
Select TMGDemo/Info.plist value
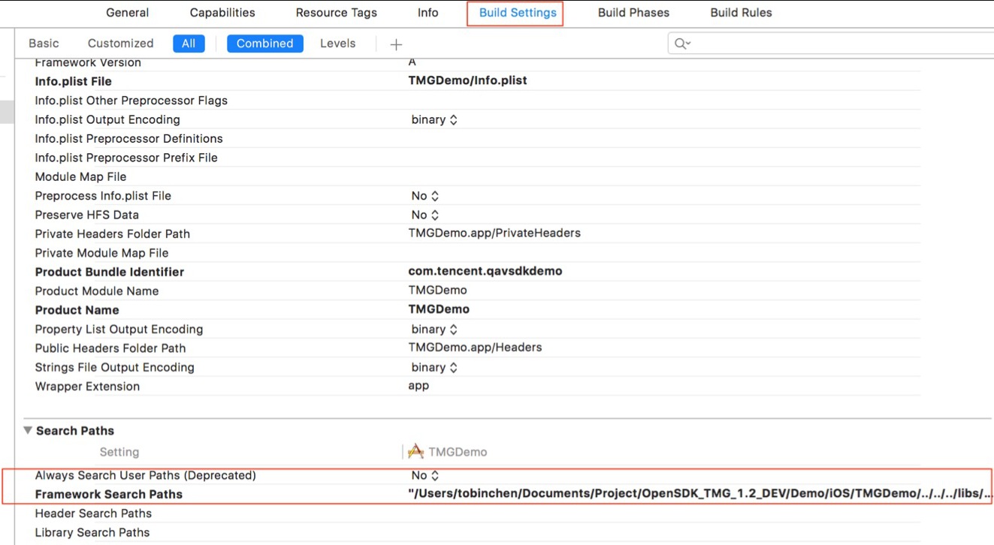pyautogui.click(x=467, y=80)
